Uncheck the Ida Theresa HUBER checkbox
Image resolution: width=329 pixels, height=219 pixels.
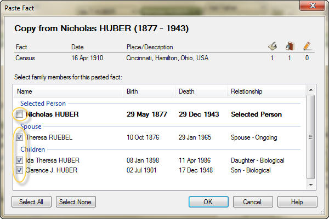tap(20, 160)
